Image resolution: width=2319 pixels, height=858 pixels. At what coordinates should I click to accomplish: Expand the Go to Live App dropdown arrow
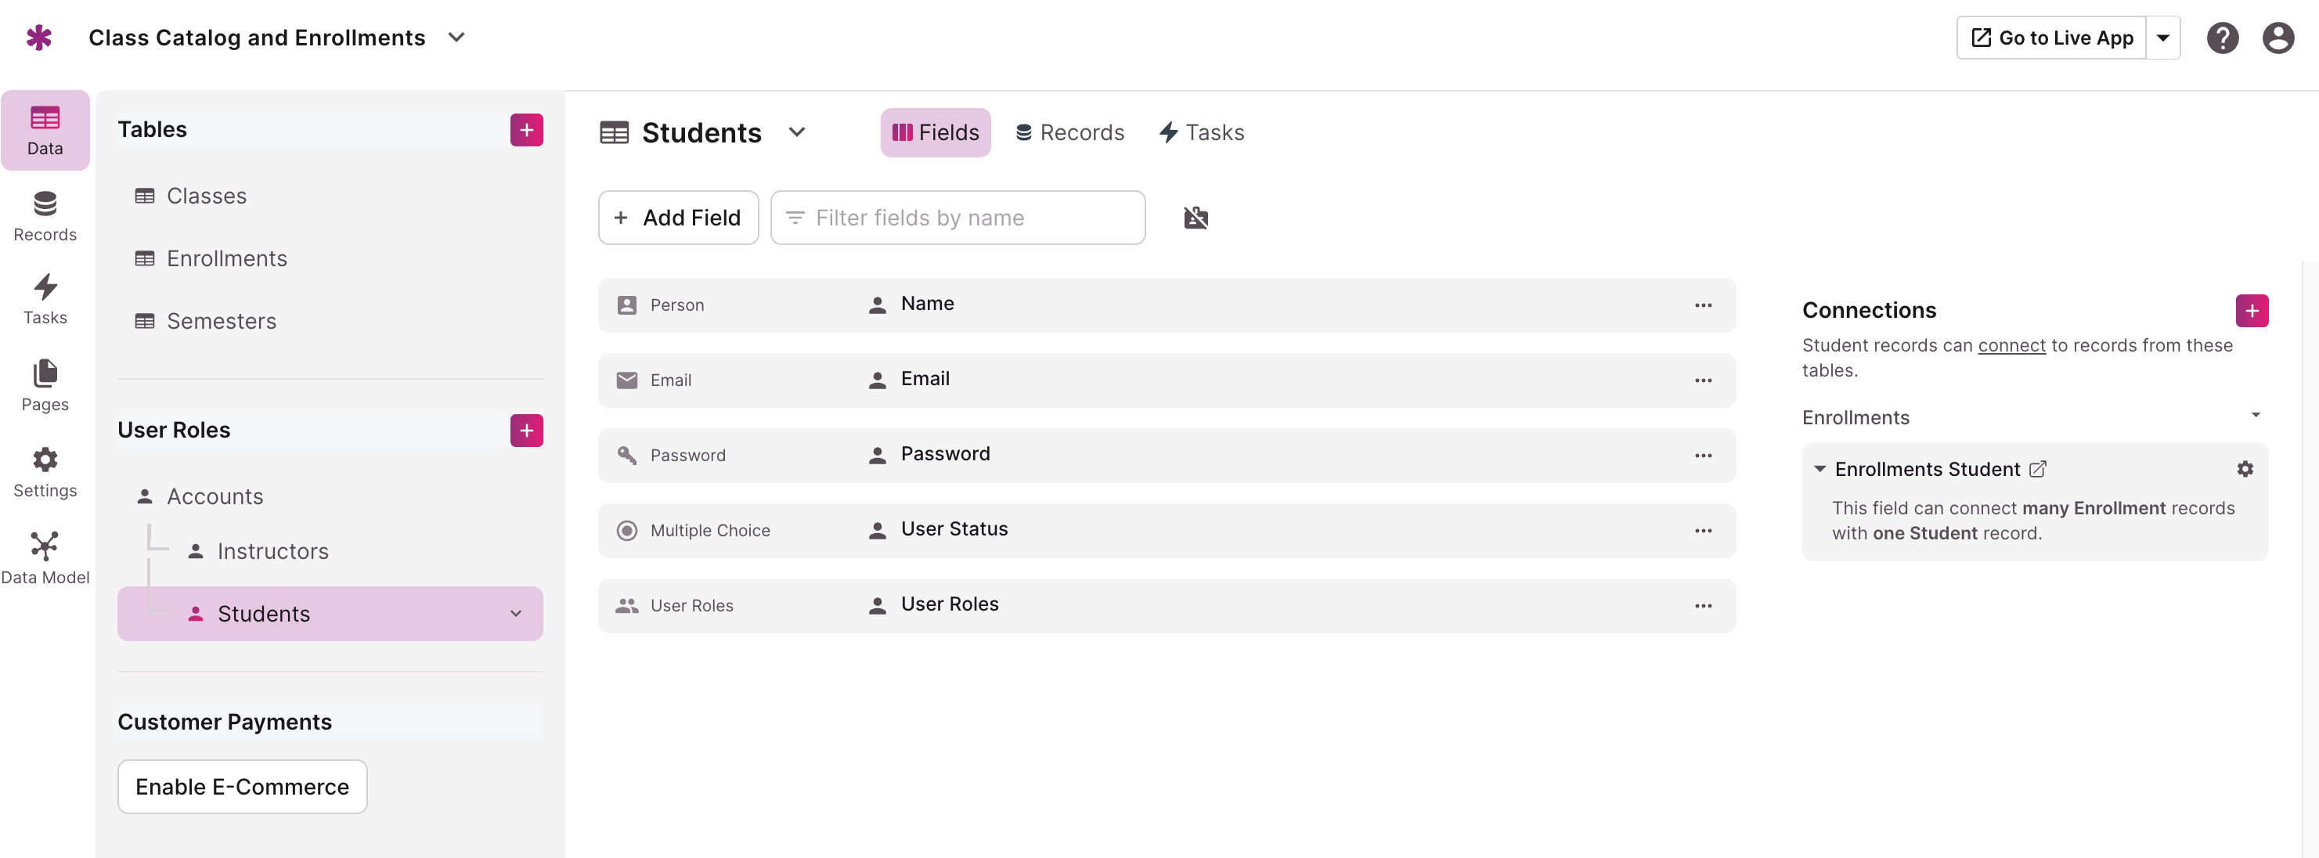pyautogui.click(x=2162, y=38)
